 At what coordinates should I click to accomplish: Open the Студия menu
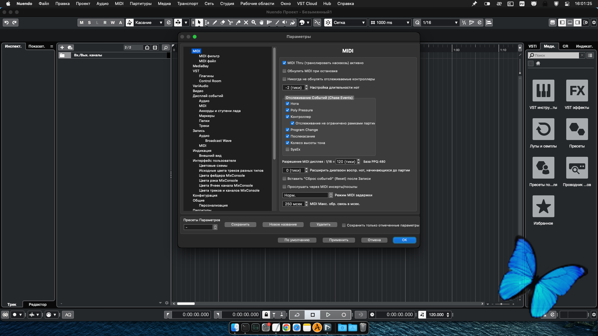point(227,3)
